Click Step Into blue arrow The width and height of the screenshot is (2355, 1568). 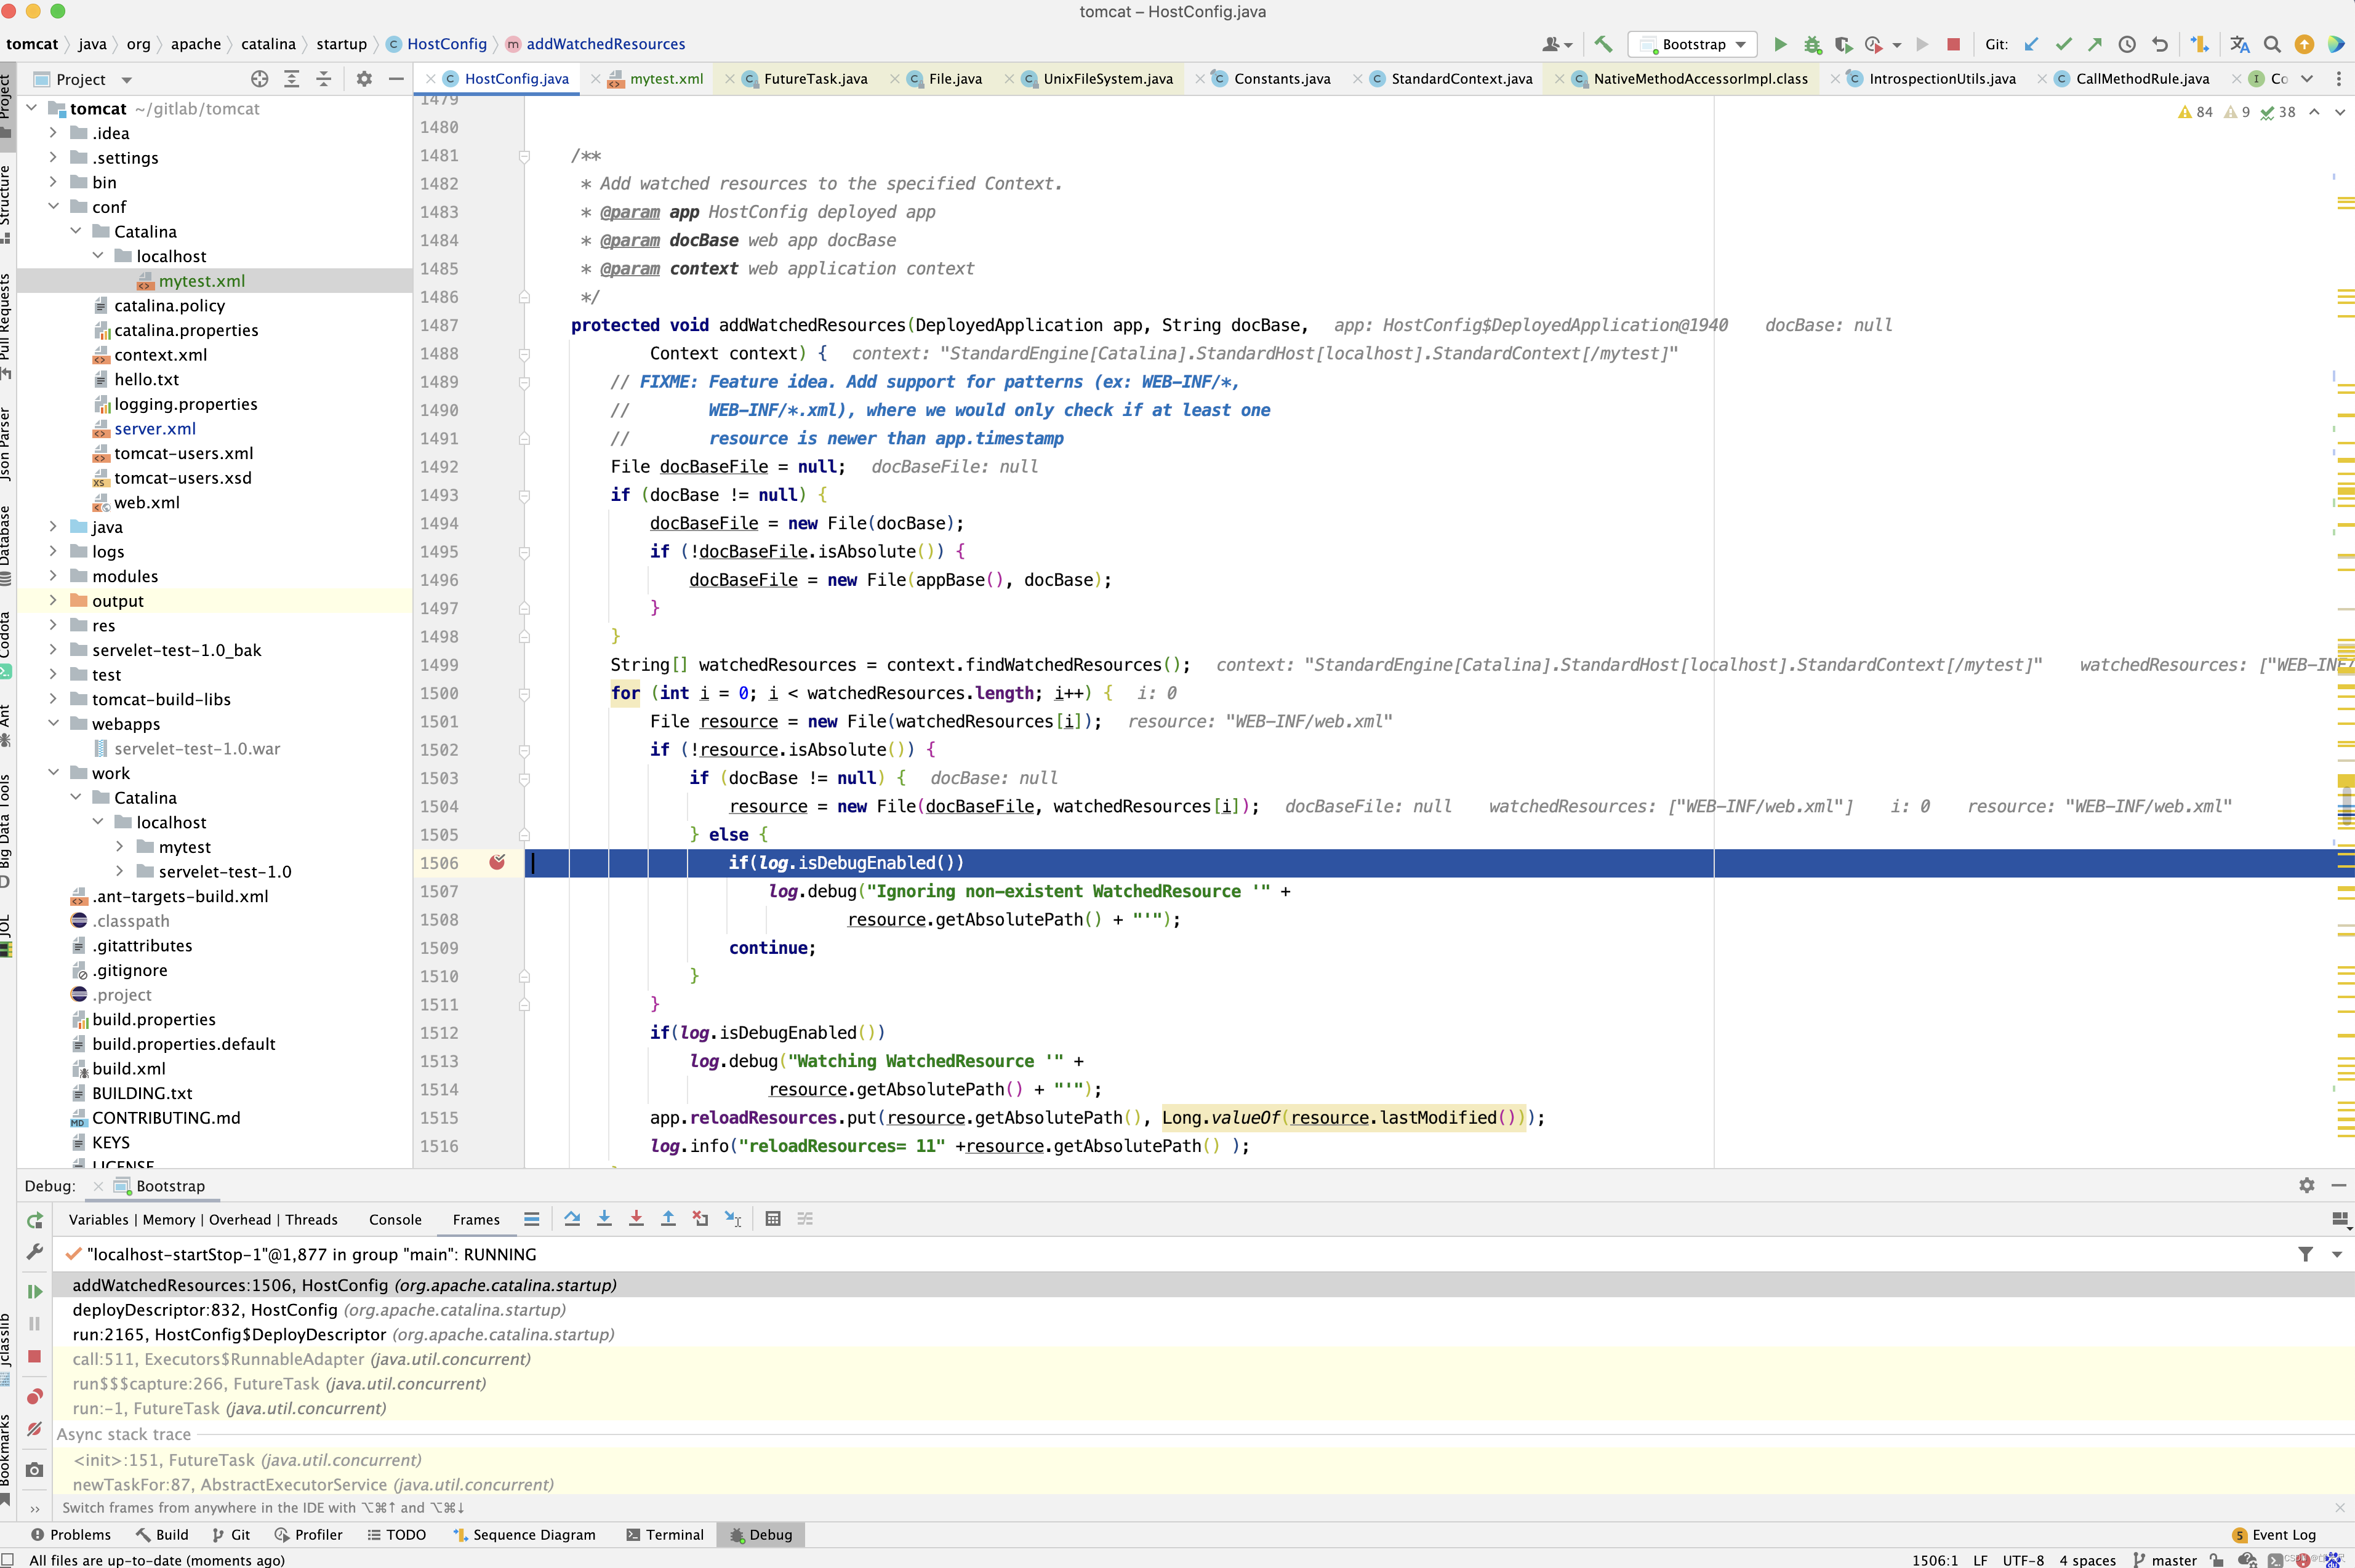point(604,1219)
